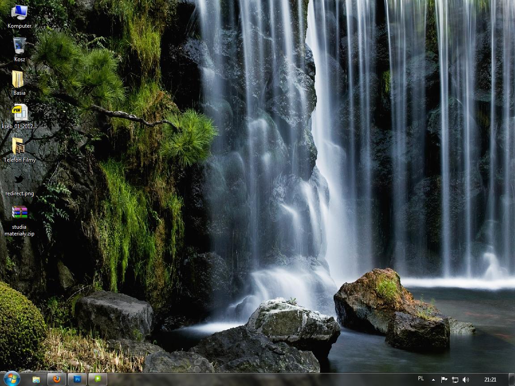515x386 pixels.
Task: Click the clock showing 21:21
Action: (490, 380)
